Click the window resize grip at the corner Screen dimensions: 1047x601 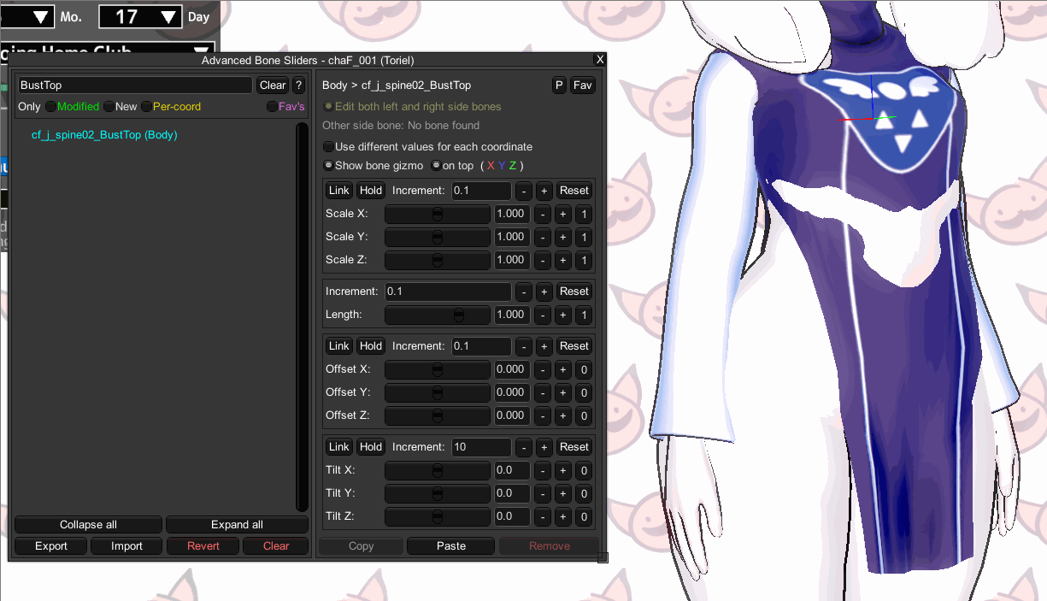click(x=602, y=557)
